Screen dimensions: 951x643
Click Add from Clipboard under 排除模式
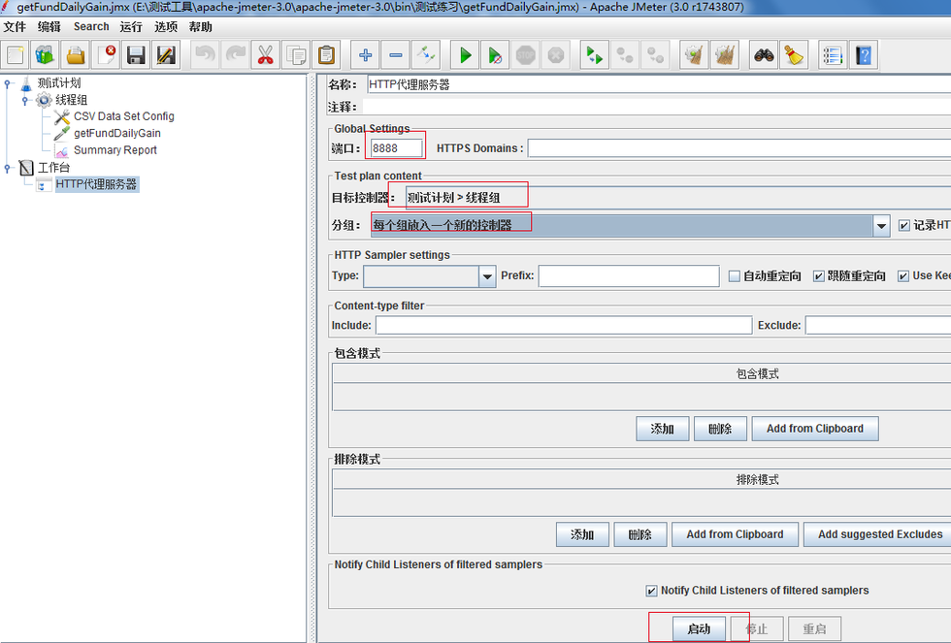coord(735,534)
